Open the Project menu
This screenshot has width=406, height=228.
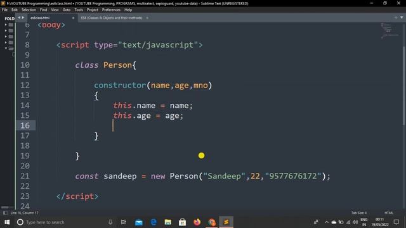(x=93, y=10)
